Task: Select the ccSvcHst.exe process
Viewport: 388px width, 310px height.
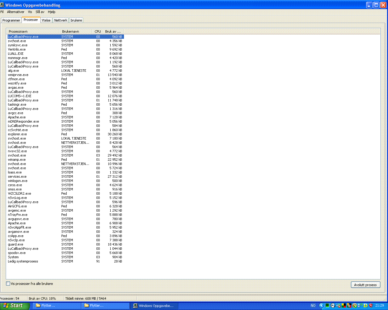Action: [65, 130]
